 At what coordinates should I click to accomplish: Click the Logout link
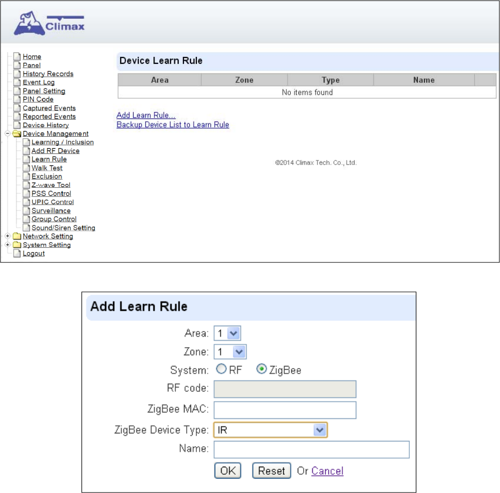click(34, 254)
